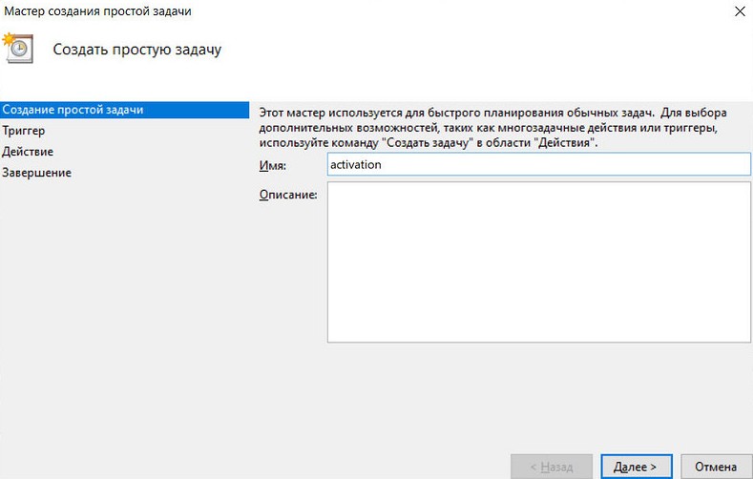The width and height of the screenshot is (753, 479).
Task: Click the empty area left of '< Назад'
Action: pyautogui.click(x=382, y=467)
